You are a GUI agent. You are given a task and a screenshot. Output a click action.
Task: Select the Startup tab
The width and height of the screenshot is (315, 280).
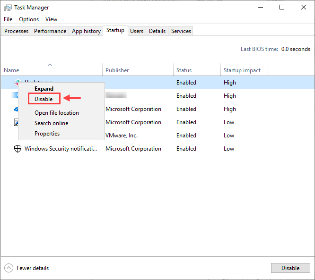point(115,30)
